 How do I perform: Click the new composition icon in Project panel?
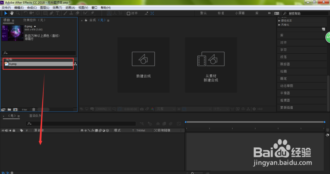(16, 110)
